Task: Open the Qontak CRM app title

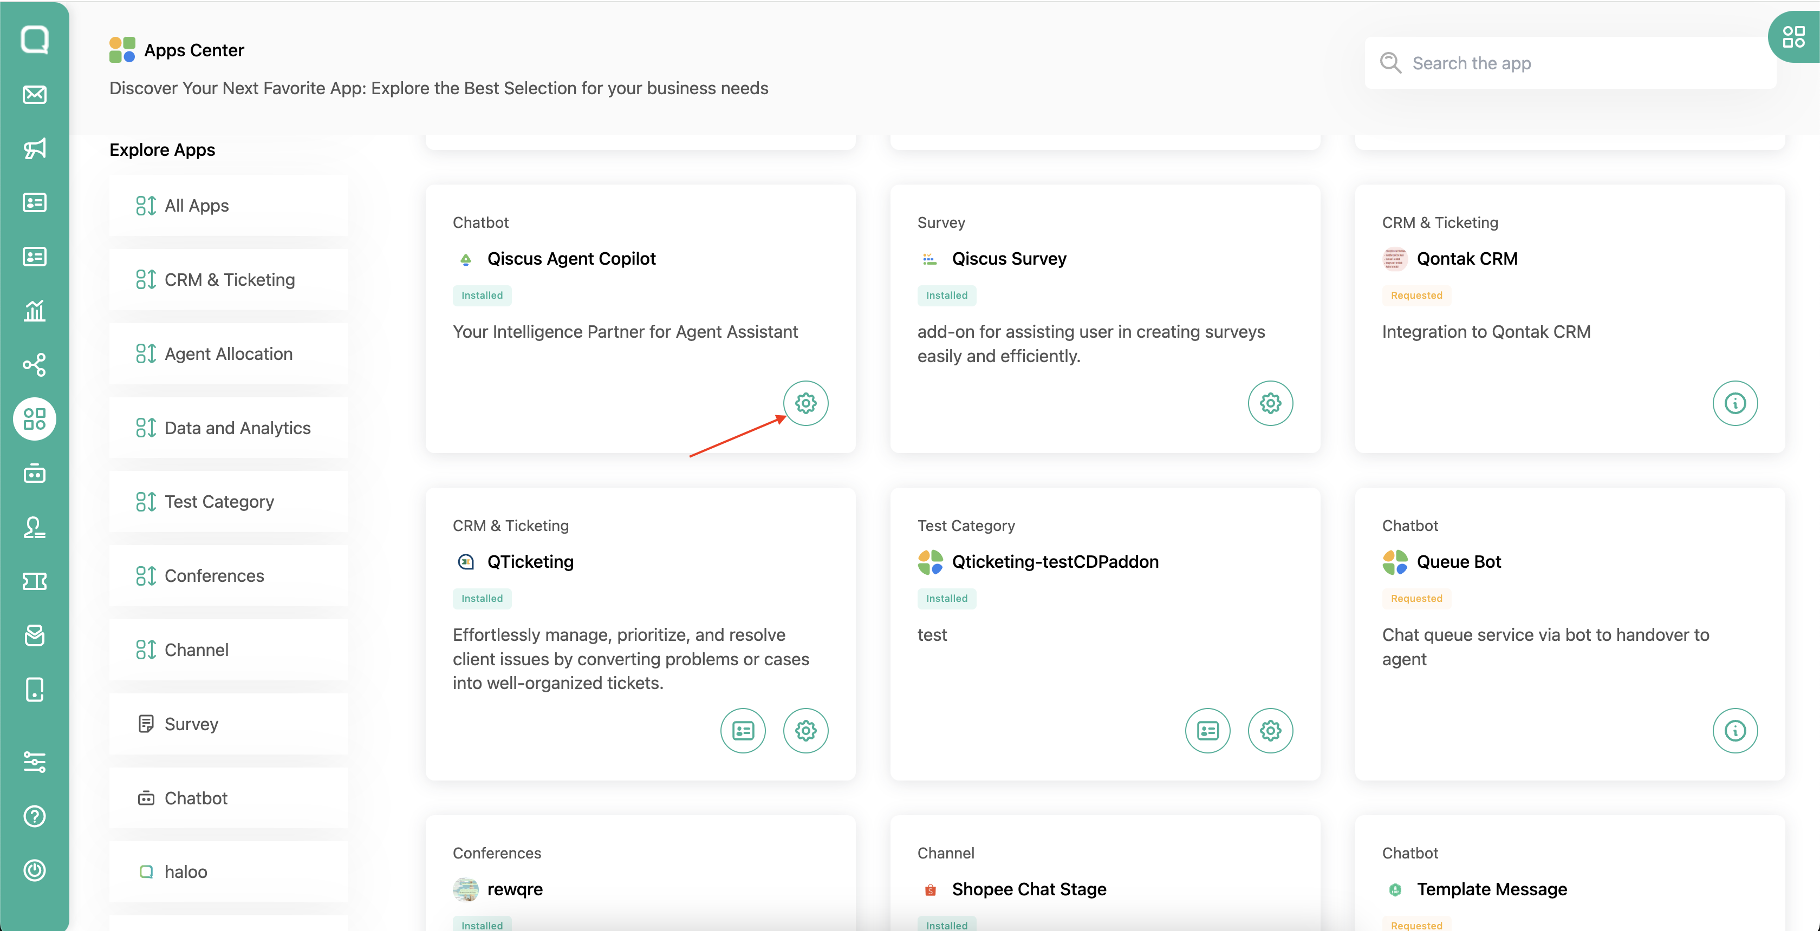Action: coord(1467,259)
